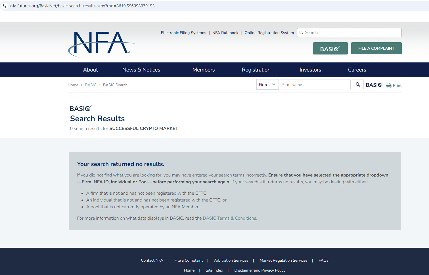This screenshot has width=429, height=275.
Task: Click the magnifier search button beside Firm Name
Action: point(358,85)
